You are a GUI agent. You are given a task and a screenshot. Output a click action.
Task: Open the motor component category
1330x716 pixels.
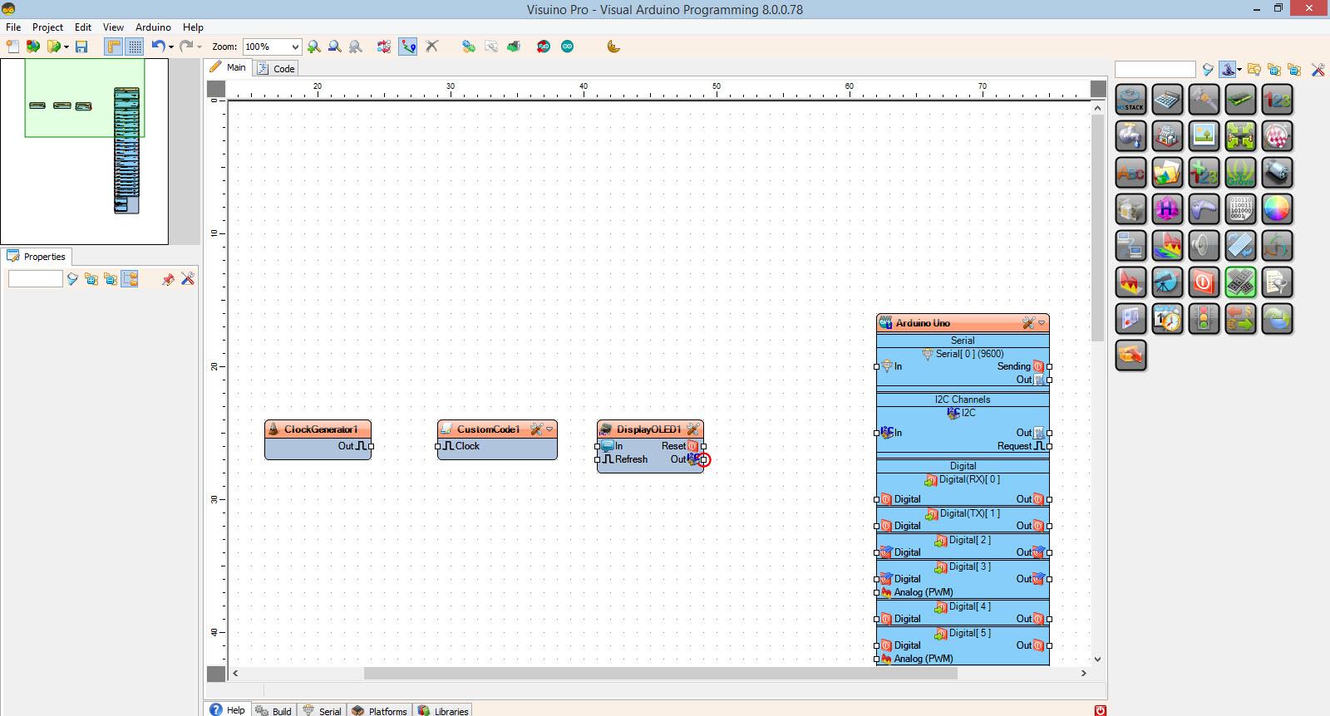point(1277,173)
